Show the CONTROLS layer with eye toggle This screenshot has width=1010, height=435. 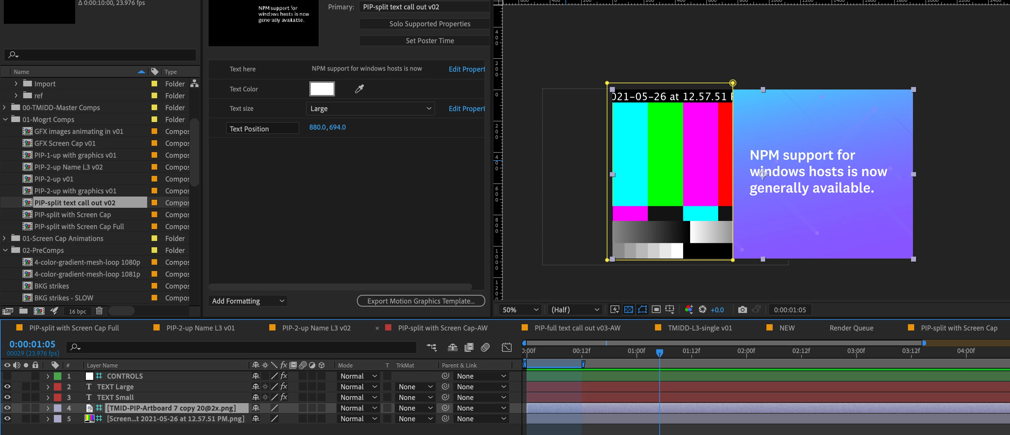pos(7,376)
